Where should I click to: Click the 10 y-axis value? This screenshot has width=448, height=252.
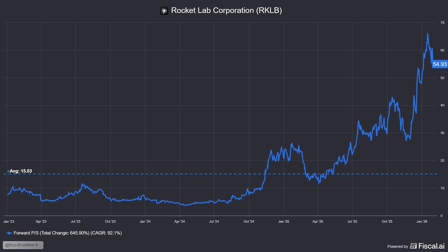[x=442, y=188]
